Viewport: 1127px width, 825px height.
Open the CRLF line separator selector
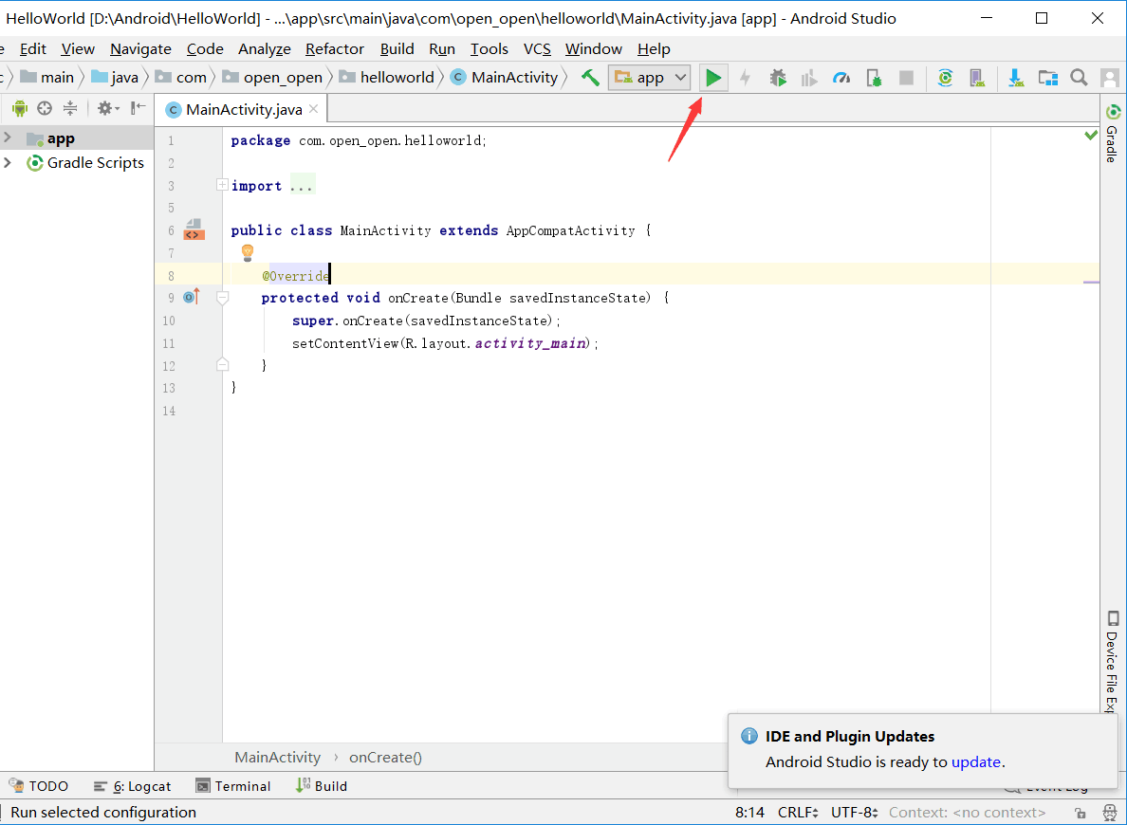(798, 813)
